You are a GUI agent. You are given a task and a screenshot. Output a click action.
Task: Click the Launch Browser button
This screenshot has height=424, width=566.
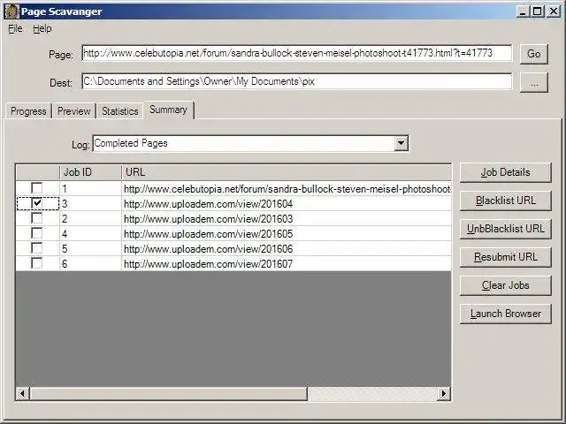pyautogui.click(x=505, y=314)
